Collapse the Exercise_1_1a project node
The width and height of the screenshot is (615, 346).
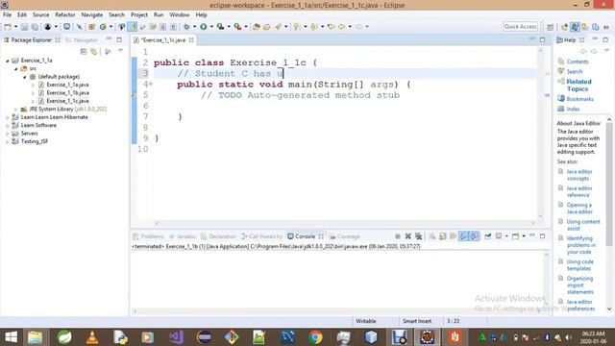[x=7, y=61]
